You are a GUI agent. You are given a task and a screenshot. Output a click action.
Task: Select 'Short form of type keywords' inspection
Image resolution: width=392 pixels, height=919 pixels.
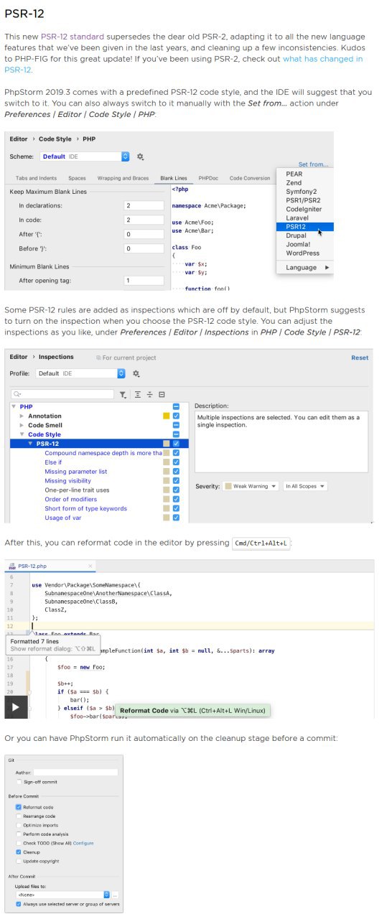(x=85, y=508)
